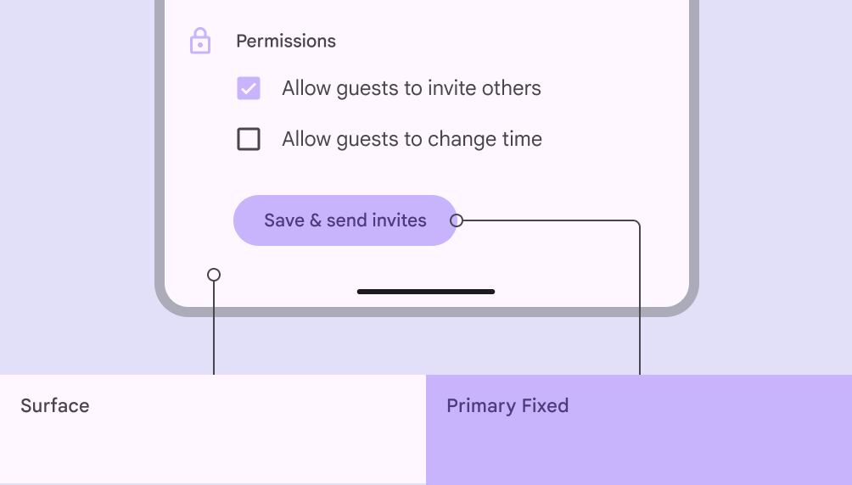852x485 pixels.
Task: Click the lavender background outside the phone
Action: (x=76, y=170)
